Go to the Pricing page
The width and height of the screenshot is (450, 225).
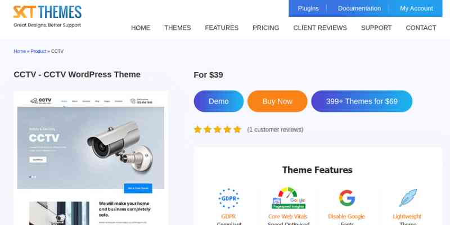coord(265,28)
